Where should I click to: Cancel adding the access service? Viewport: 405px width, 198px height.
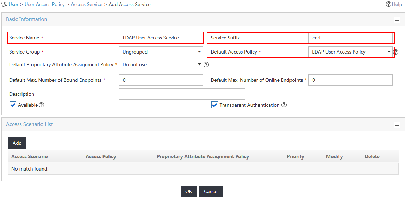pyautogui.click(x=211, y=191)
